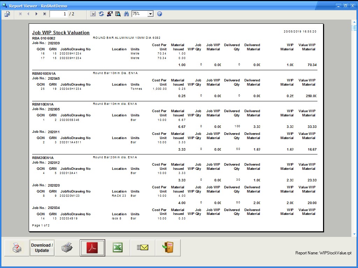
Task: Open the printer setup help icon
Action: point(17,248)
